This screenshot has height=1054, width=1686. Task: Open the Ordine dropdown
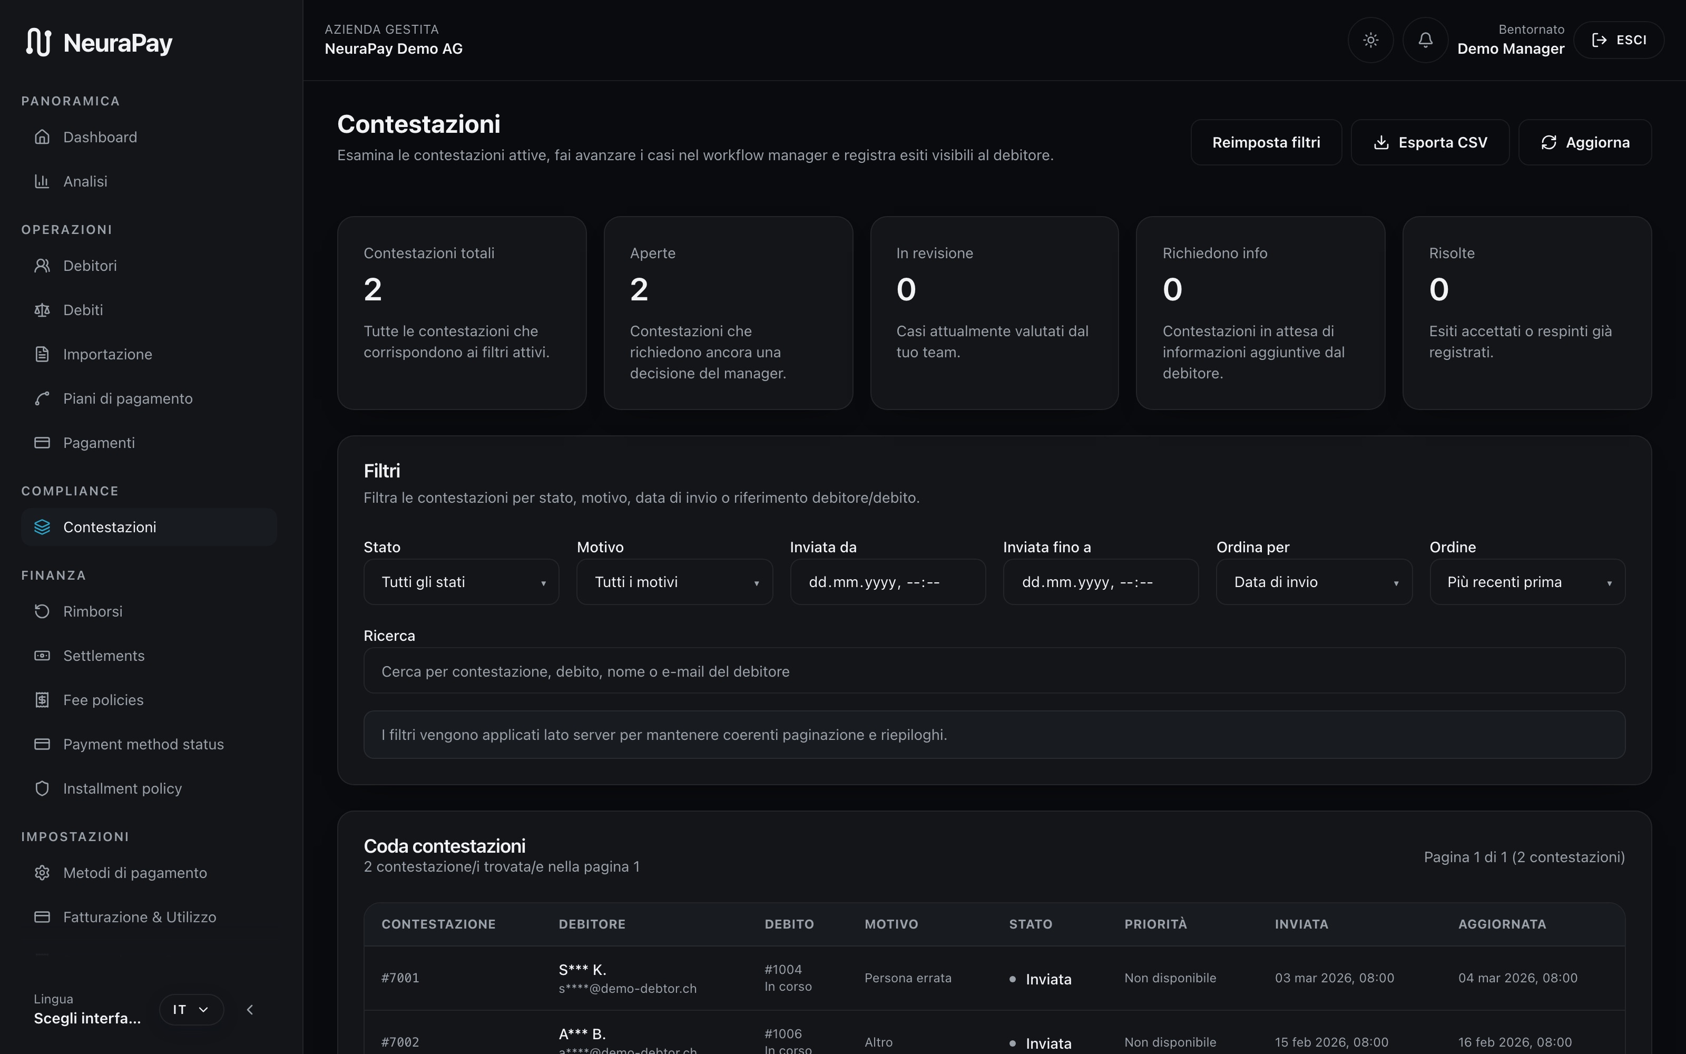click(1527, 582)
